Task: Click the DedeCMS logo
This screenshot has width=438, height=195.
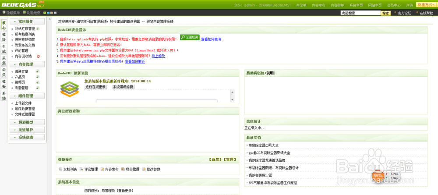Action: [x=23, y=4]
